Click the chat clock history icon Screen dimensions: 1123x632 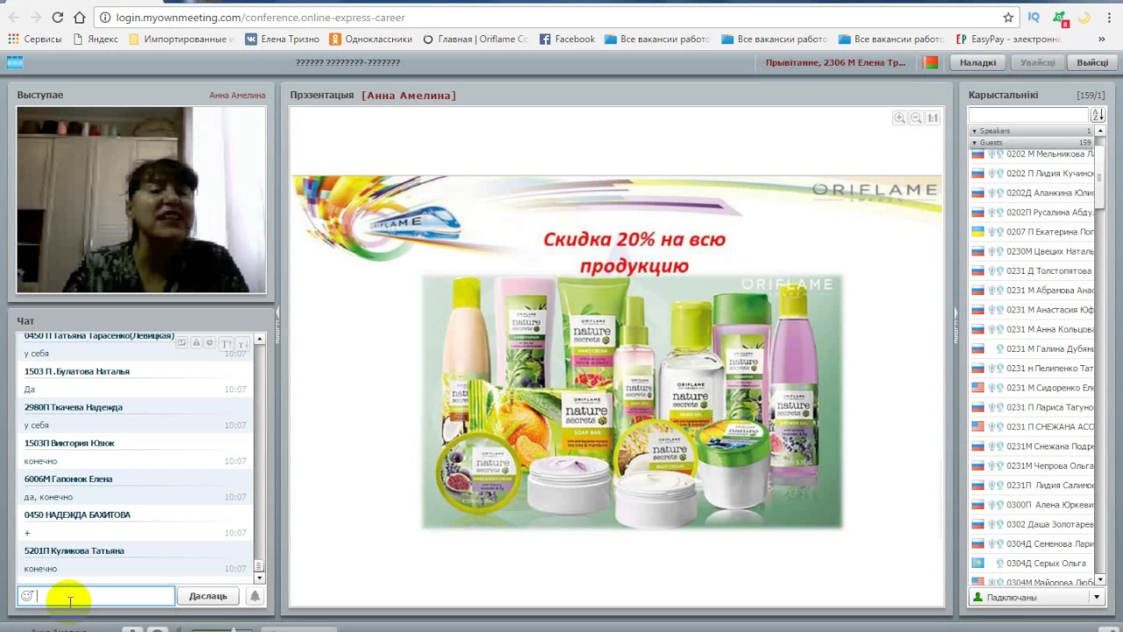pyautogui.click(x=210, y=342)
